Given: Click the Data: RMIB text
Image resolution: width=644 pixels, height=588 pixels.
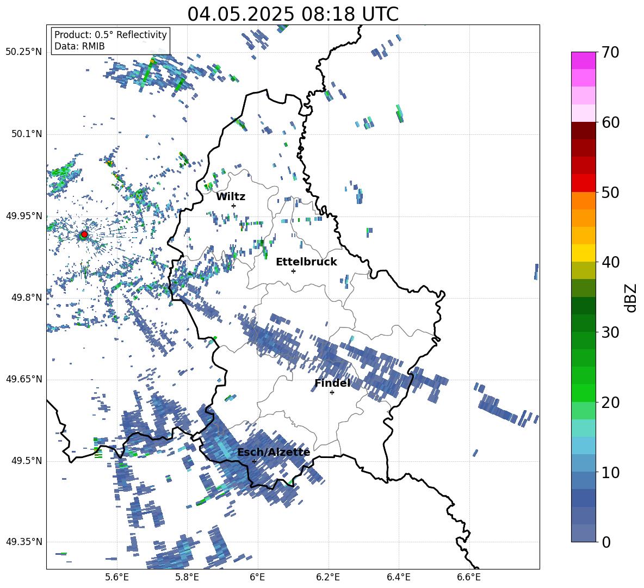Looking at the screenshot, I should pyautogui.click(x=79, y=46).
